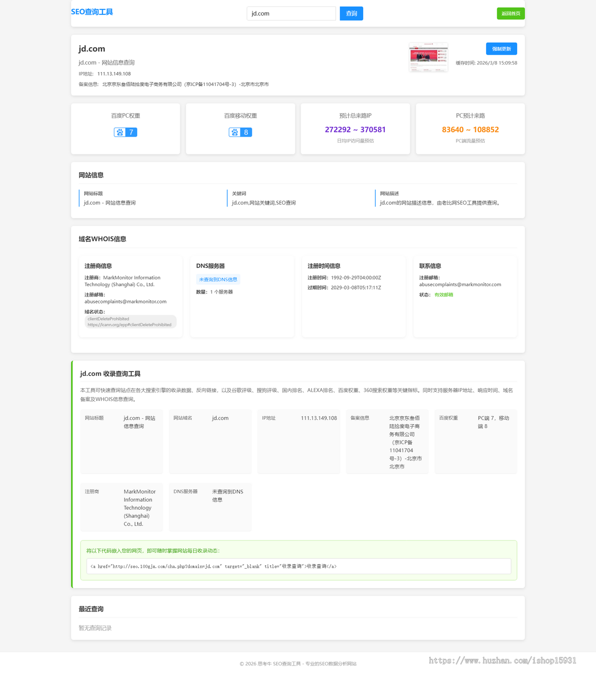The height and width of the screenshot is (675, 596).
Task: Click the 暂无查询记录 placeholder text
Action: coord(95,628)
